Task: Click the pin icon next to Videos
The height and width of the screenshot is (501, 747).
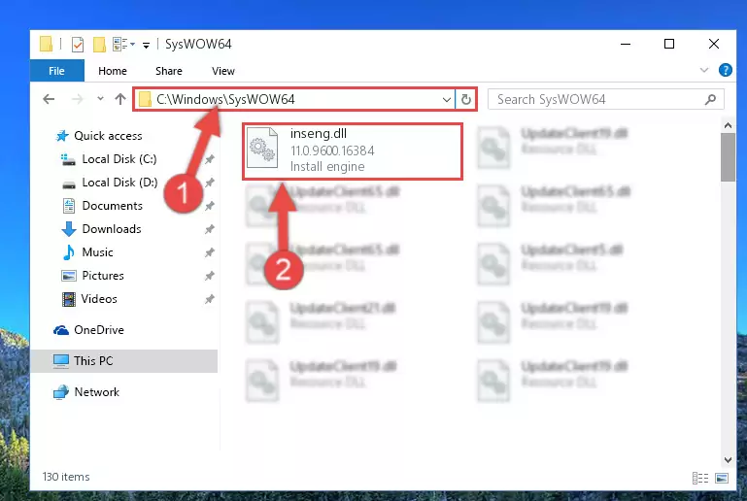Action: pos(209,300)
